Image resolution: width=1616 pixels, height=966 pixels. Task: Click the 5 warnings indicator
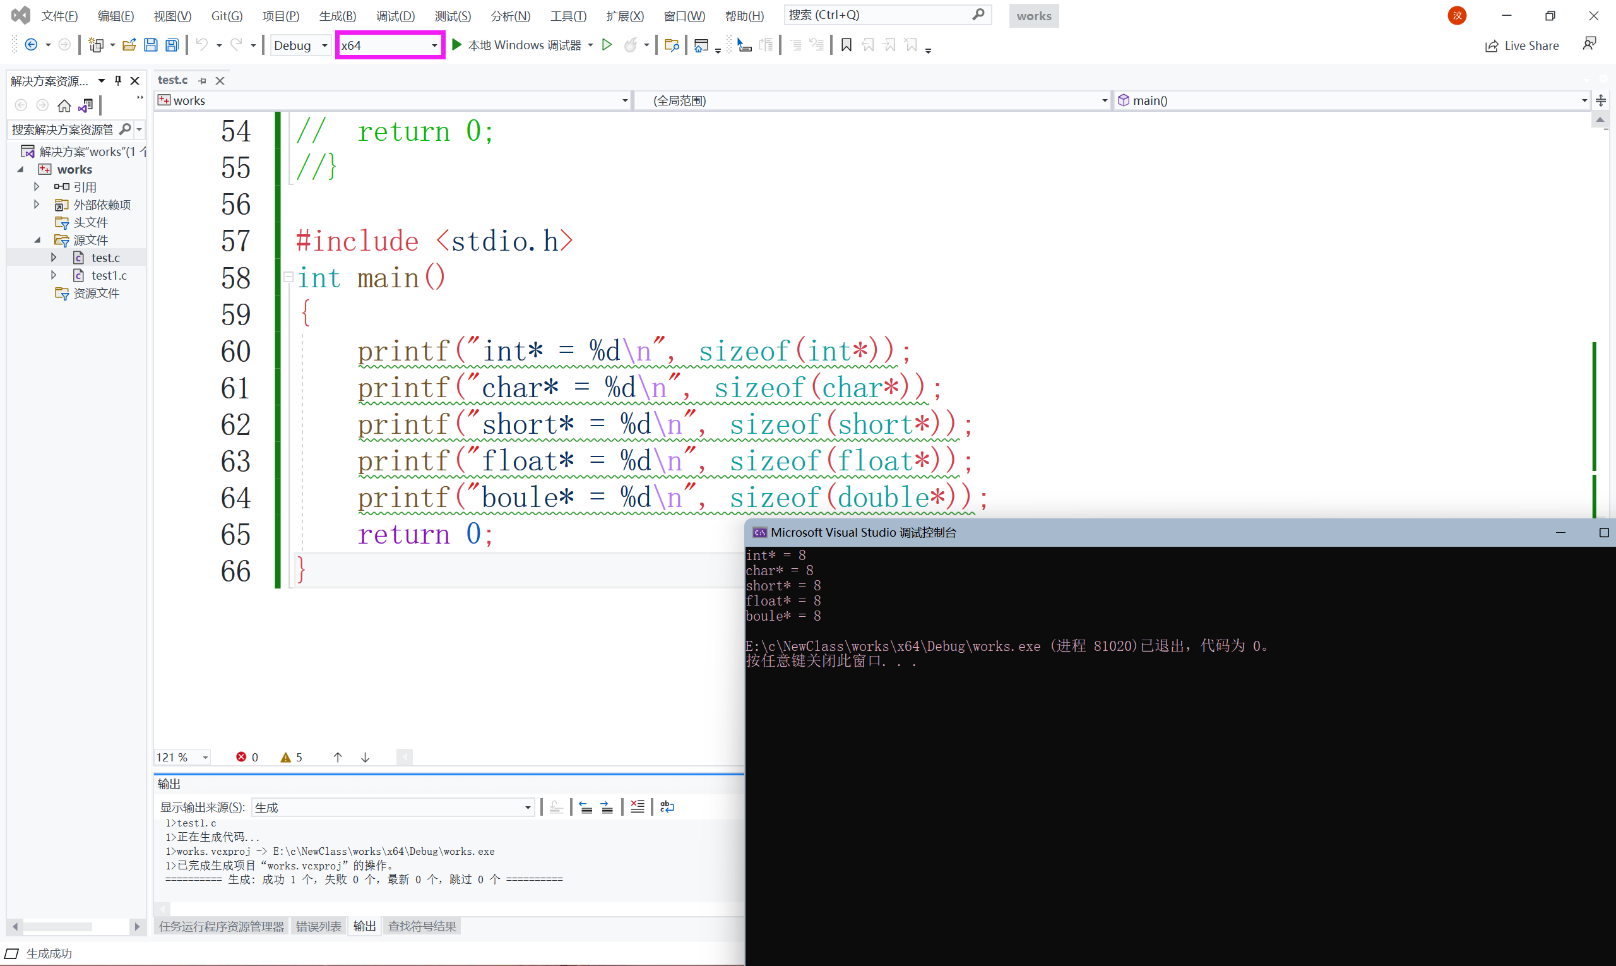tap(292, 757)
